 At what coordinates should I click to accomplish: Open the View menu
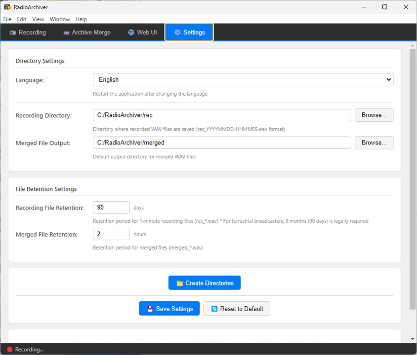click(x=38, y=19)
